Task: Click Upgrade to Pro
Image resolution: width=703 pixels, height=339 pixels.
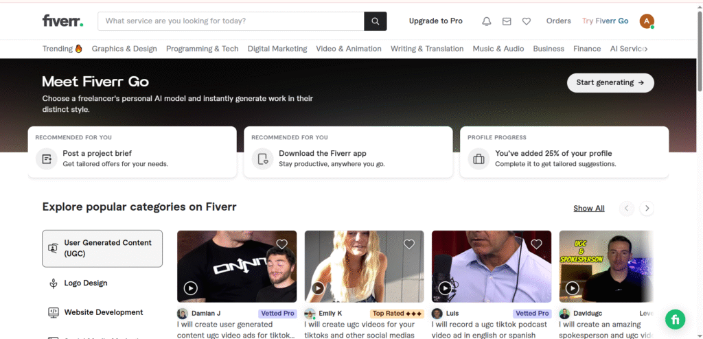Action: tap(435, 21)
